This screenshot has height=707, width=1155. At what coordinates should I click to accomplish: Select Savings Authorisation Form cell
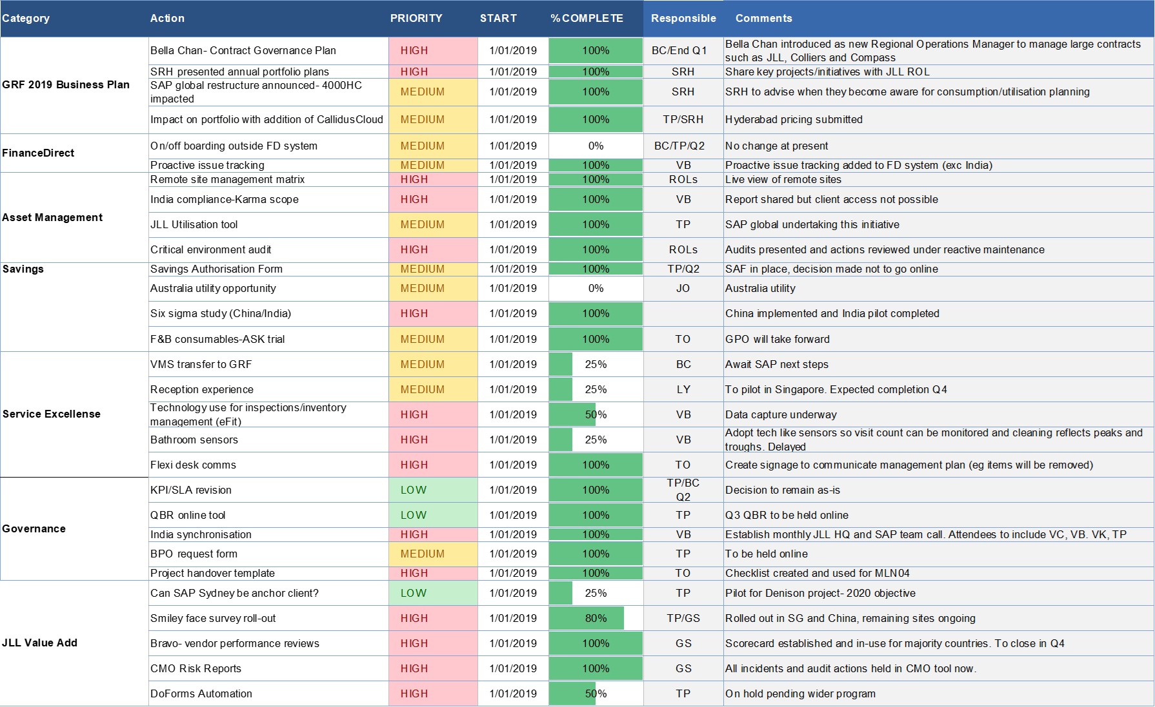click(x=268, y=269)
